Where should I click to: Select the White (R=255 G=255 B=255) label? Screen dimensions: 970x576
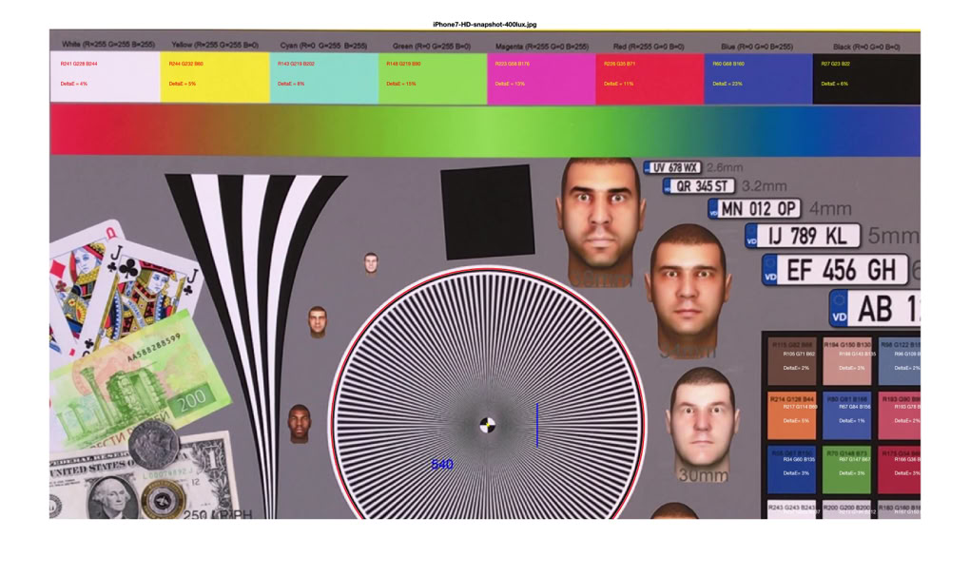pos(108,45)
